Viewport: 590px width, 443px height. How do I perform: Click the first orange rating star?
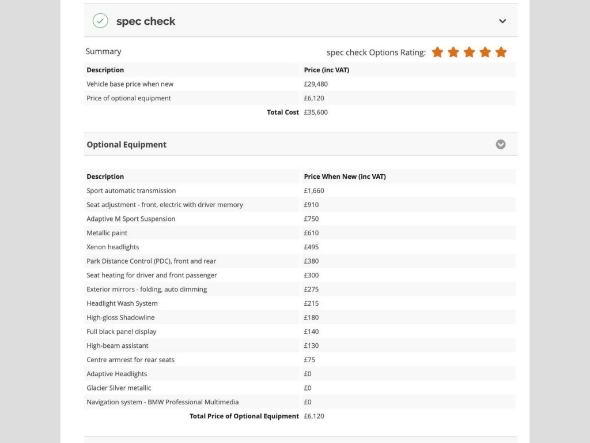(437, 52)
